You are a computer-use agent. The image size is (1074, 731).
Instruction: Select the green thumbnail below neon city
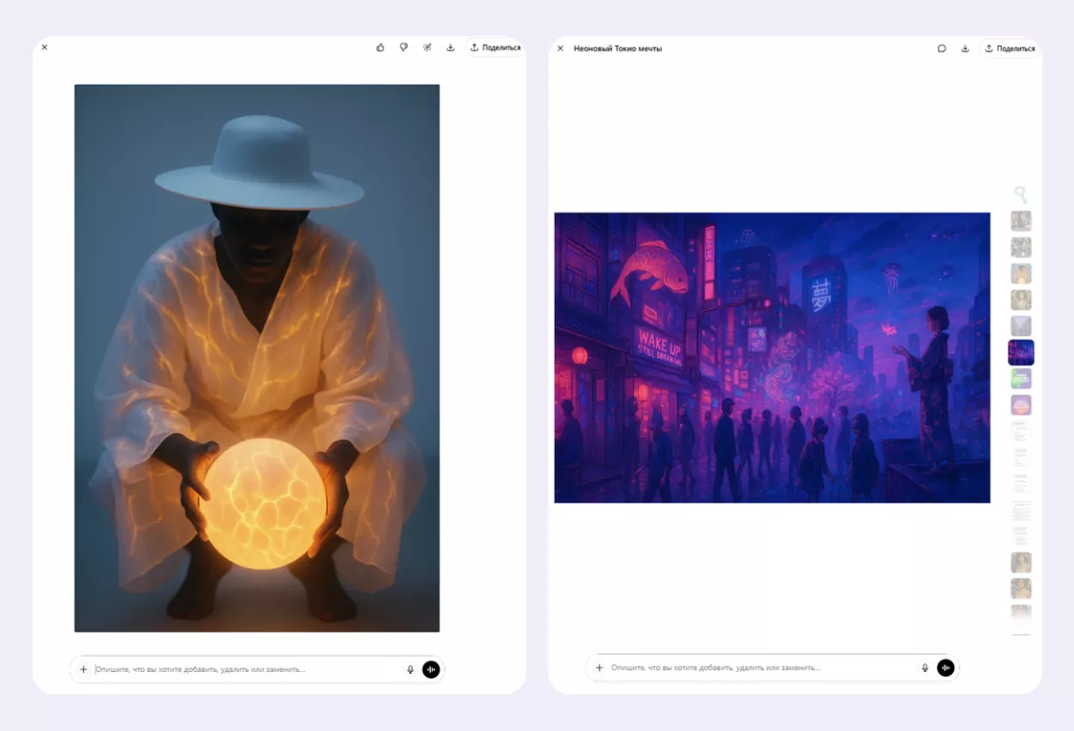pos(1021,378)
